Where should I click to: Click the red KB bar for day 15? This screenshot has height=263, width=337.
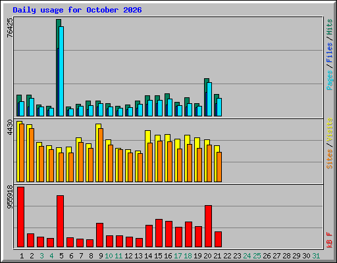pos(159,233)
